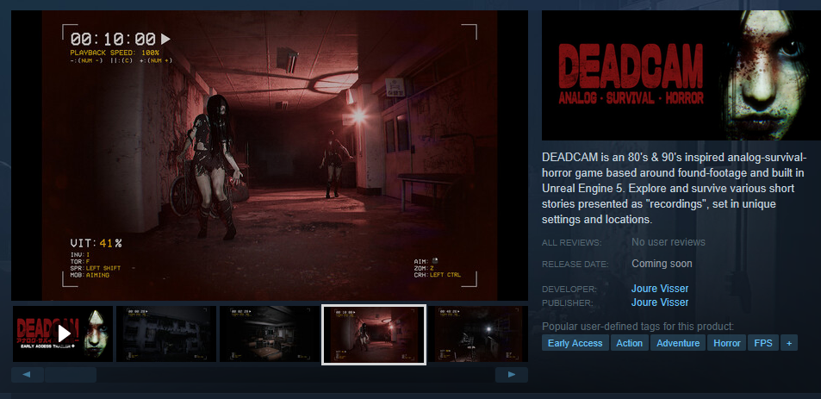Click the 'No user reviews' text
821x399 pixels.
click(x=669, y=242)
